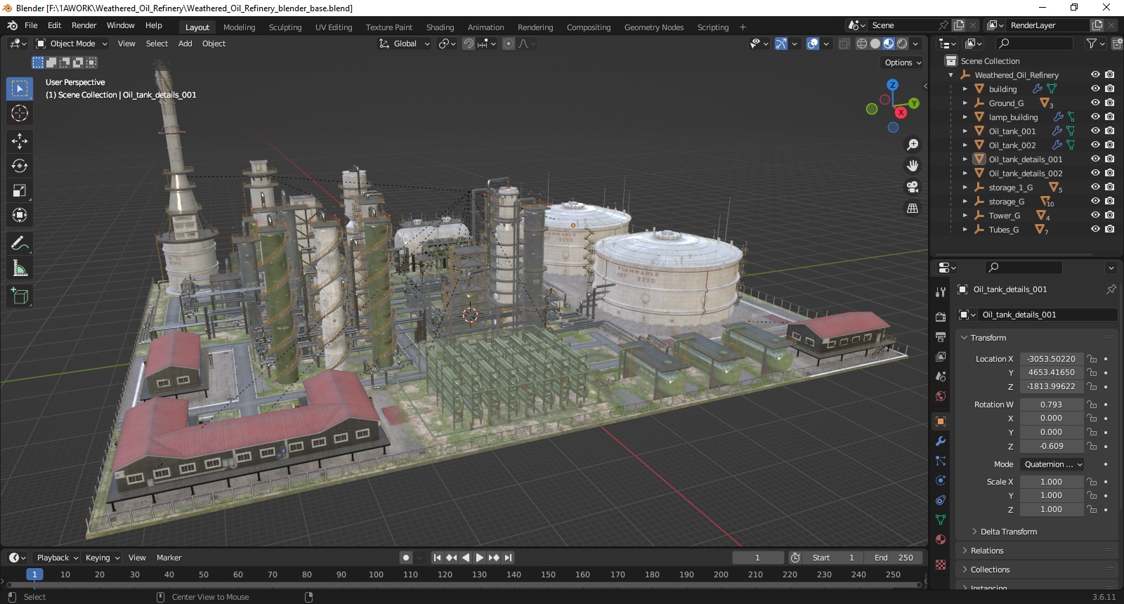
Task: Toggle visibility of Tubes_G
Action: click(x=1095, y=229)
